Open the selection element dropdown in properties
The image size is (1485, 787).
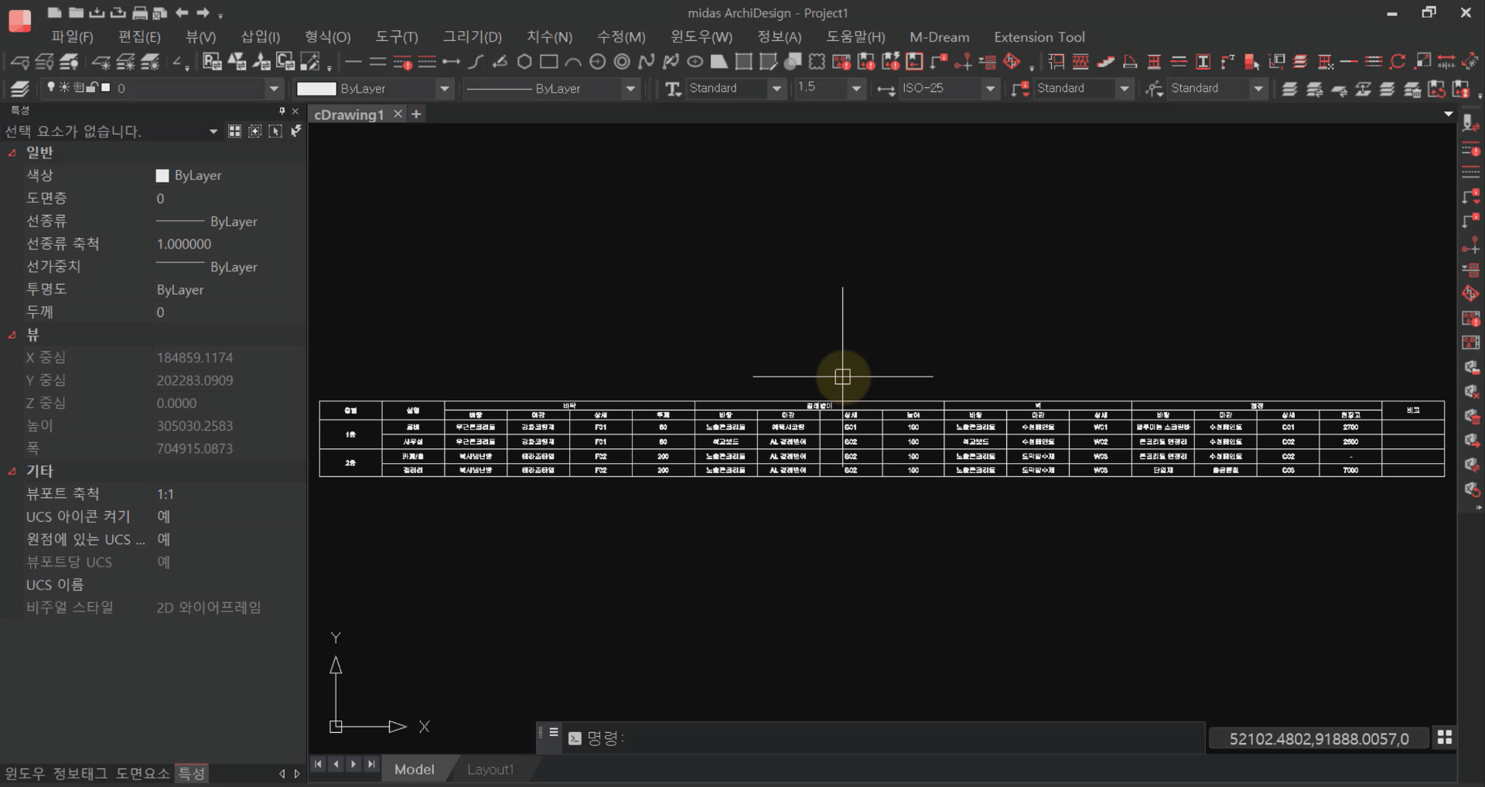click(213, 132)
